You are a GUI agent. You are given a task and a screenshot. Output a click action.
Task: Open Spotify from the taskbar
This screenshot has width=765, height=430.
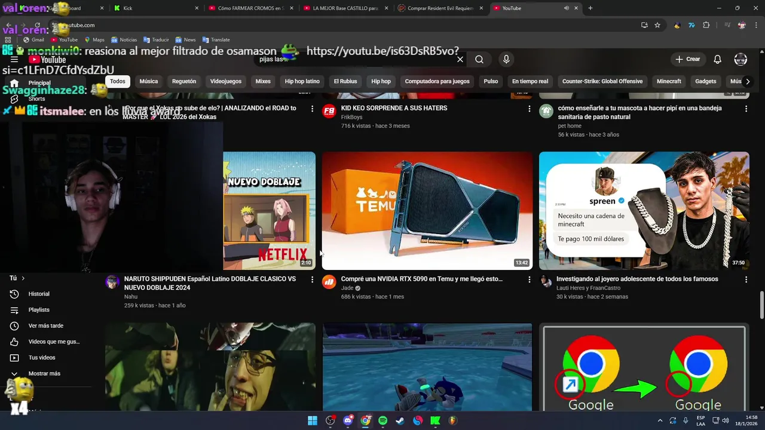[x=383, y=420]
